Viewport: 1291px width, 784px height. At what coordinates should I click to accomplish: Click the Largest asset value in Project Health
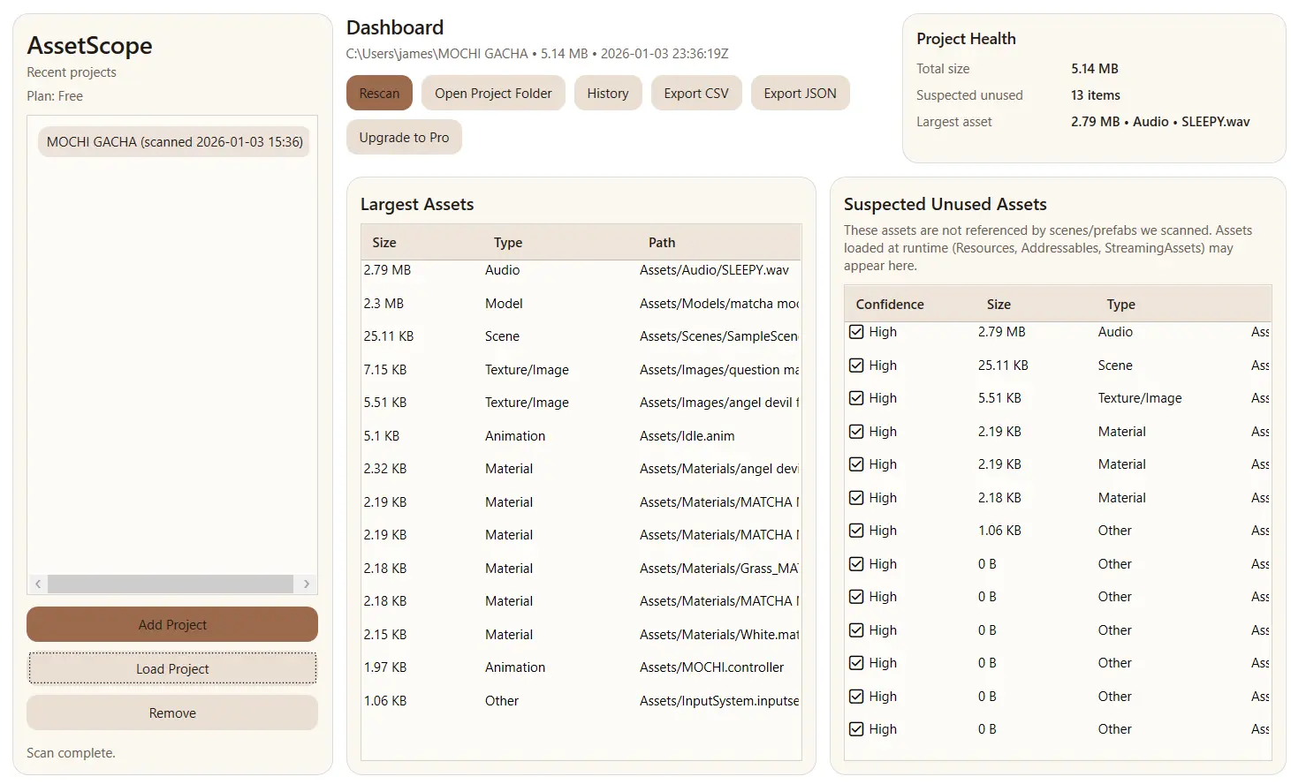[1160, 122]
